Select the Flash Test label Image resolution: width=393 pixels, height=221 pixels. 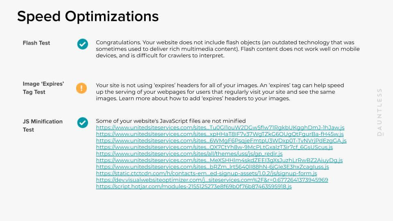click(36, 43)
